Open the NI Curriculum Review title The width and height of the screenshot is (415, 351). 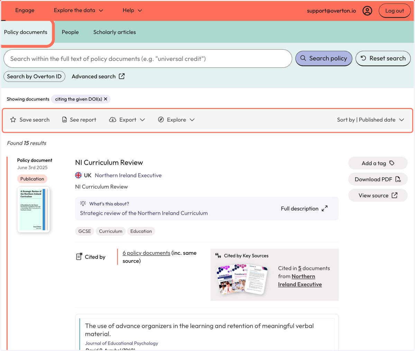click(109, 163)
